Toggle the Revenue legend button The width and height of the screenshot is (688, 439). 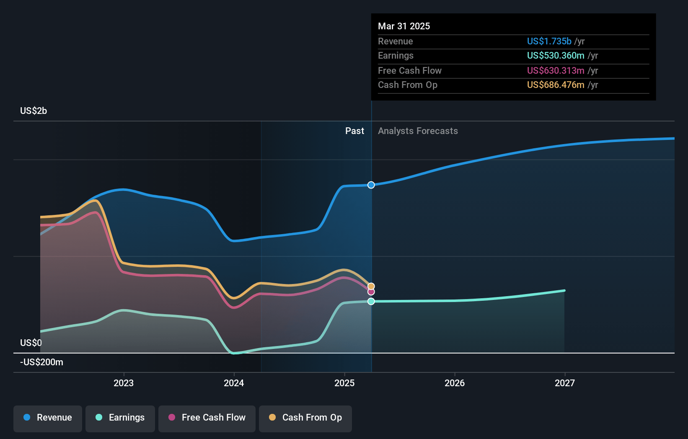point(48,418)
